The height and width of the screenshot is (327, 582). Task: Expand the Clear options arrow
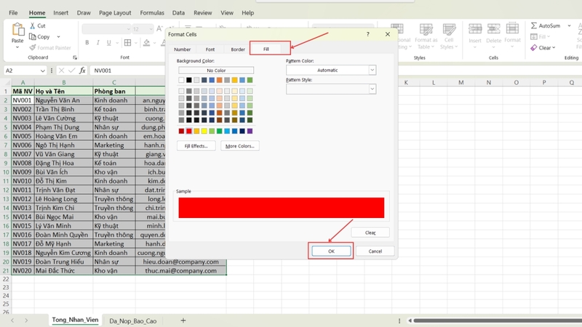tap(554, 47)
